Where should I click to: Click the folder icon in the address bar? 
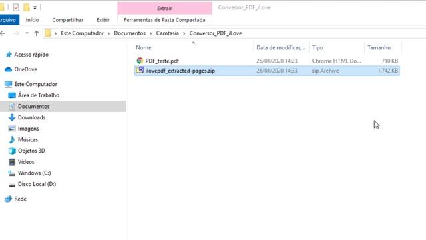(x=48, y=33)
